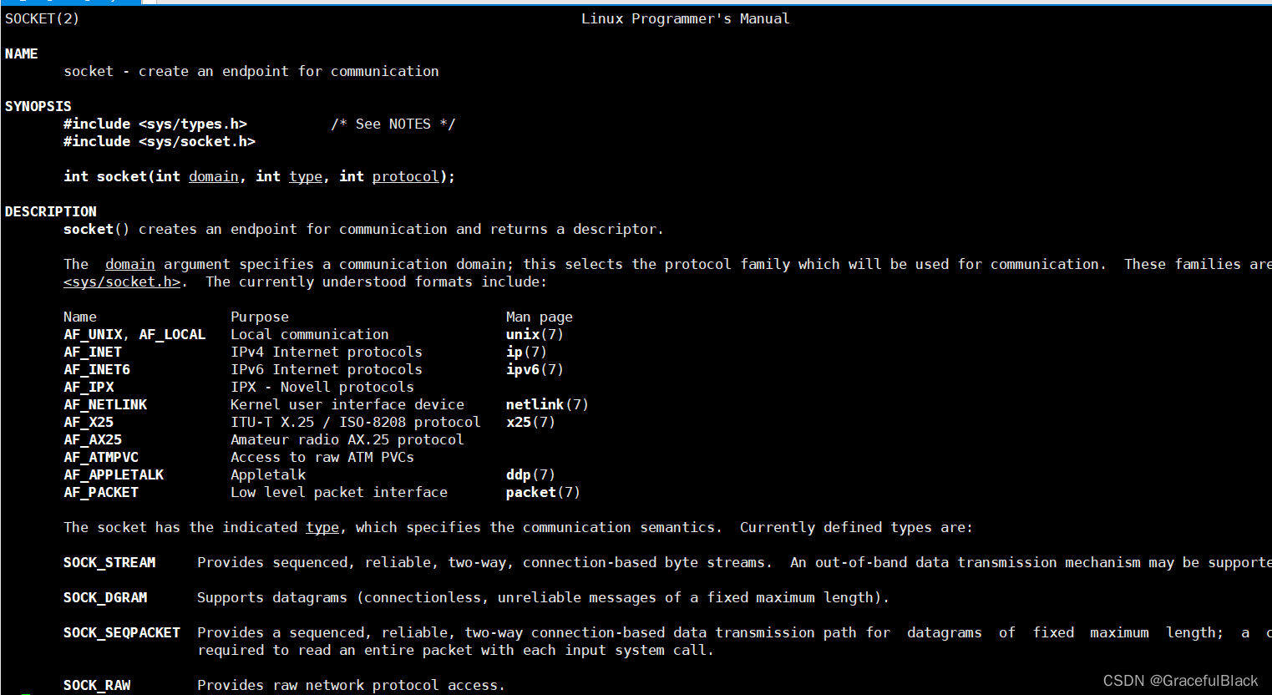Click the SOCK_RAW type name

pos(97,685)
